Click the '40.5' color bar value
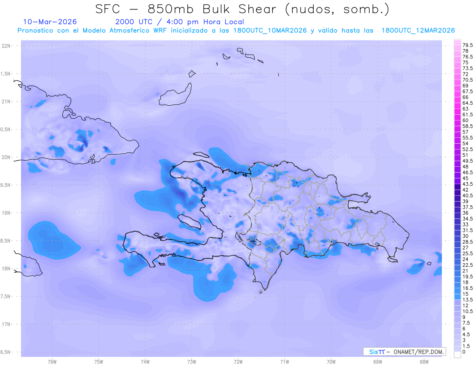 coord(468,196)
